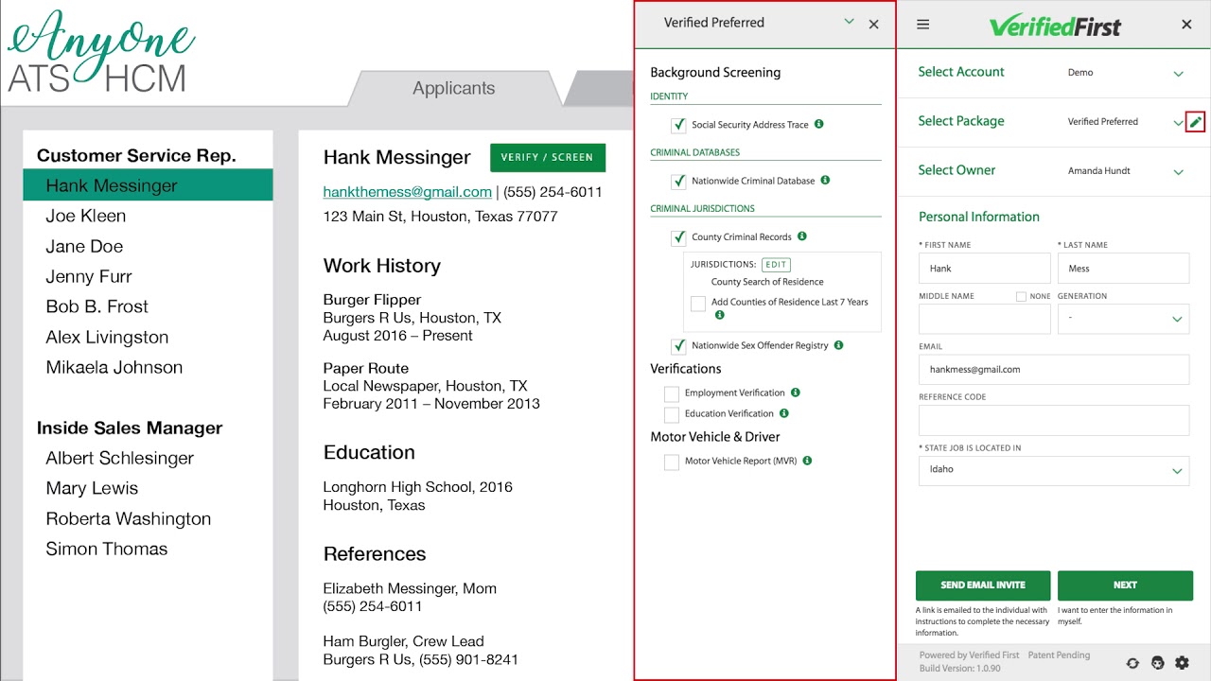The width and height of the screenshot is (1211, 681).
Task: Click the Patent Pending footer text
Action: click(x=1059, y=655)
